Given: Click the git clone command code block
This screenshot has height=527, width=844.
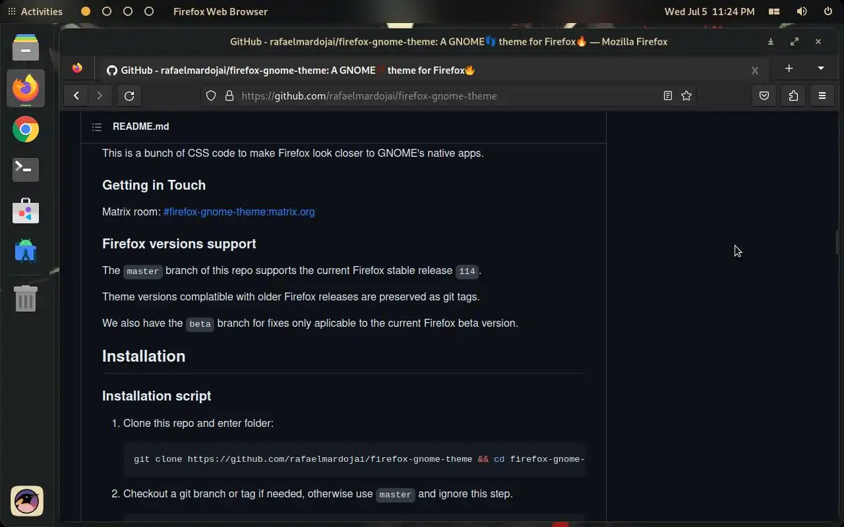Looking at the screenshot, I should click(354, 459).
